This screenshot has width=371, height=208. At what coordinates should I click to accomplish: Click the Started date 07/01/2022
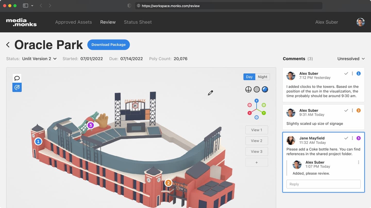(x=91, y=59)
